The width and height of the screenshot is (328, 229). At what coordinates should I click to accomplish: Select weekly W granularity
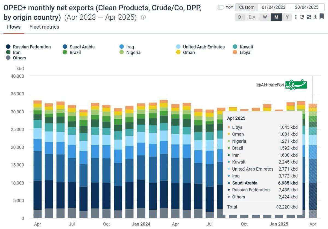pyautogui.click(x=265, y=17)
